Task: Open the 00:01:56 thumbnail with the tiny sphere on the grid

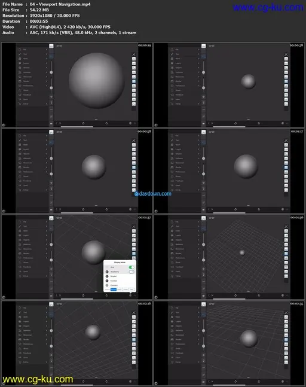Action: pyautogui.click(x=229, y=257)
